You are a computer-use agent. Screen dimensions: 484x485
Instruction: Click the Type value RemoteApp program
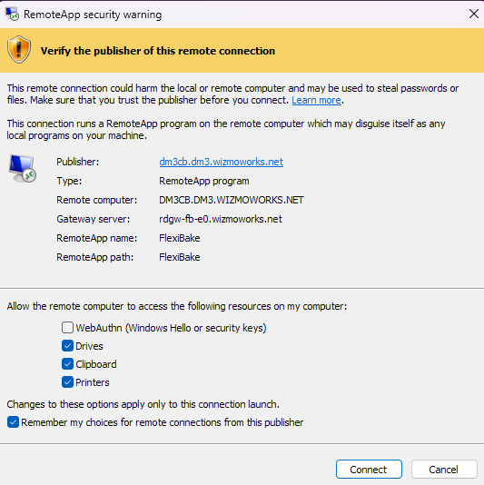pyautogui.click(x=204, y=181)
